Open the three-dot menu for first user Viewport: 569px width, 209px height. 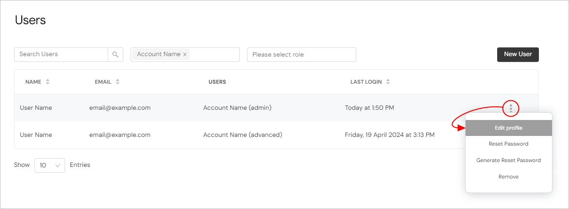point(511,108)
